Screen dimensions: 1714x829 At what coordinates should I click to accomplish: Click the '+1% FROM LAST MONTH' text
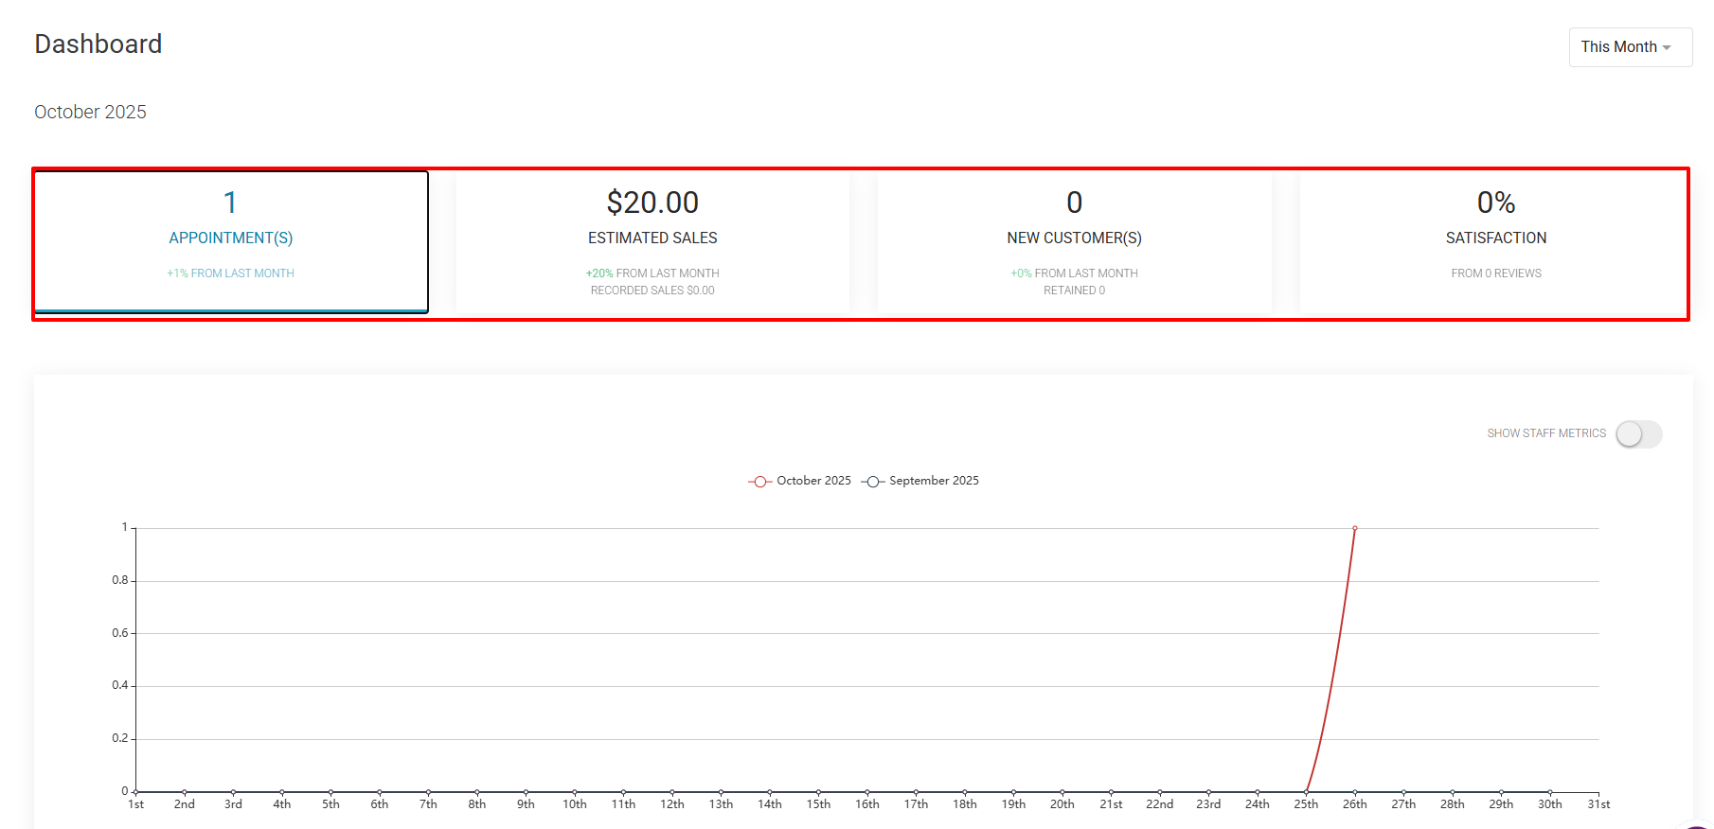point(231,273)
